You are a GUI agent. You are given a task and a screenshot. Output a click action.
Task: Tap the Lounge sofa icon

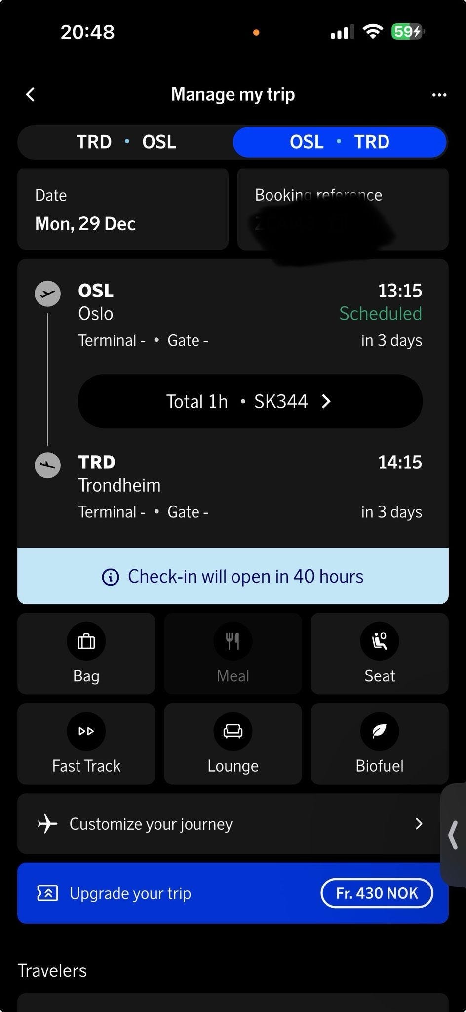[233, 731]
